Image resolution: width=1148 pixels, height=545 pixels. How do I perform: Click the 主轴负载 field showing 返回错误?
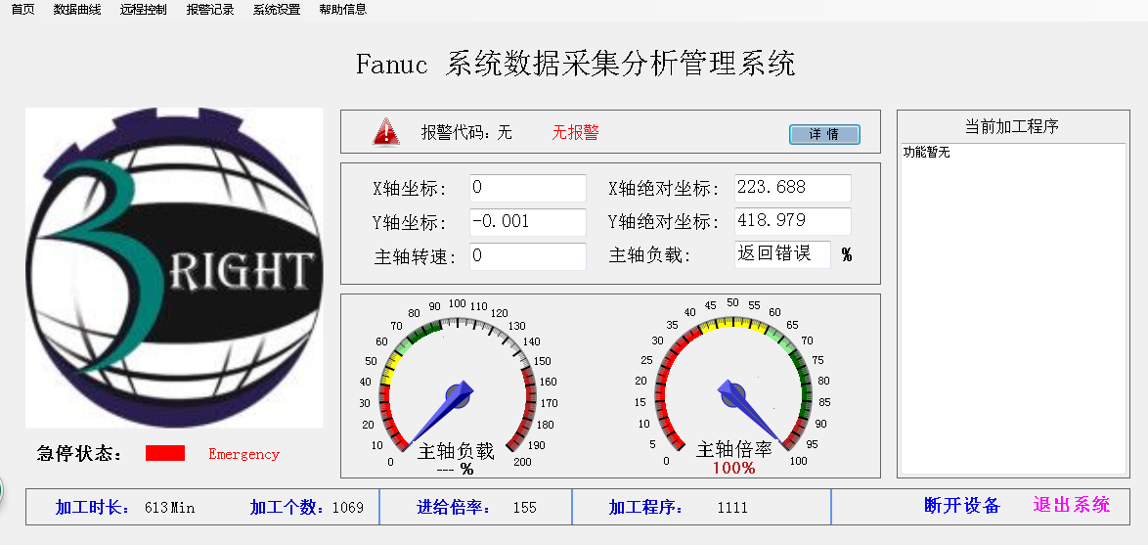pyautogui.click(x=781, y=254)
